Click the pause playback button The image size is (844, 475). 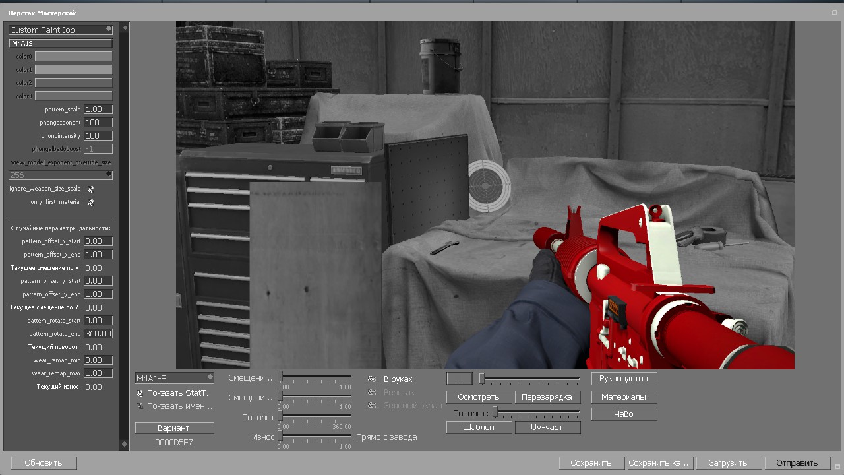[460, 379]
